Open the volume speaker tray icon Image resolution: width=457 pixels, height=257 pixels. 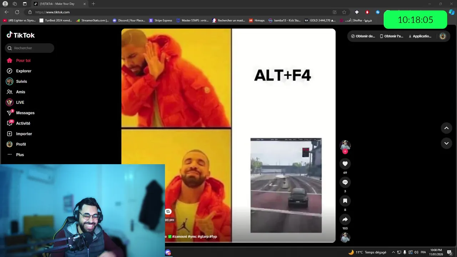pyautogui.click(x=416, y=252)
